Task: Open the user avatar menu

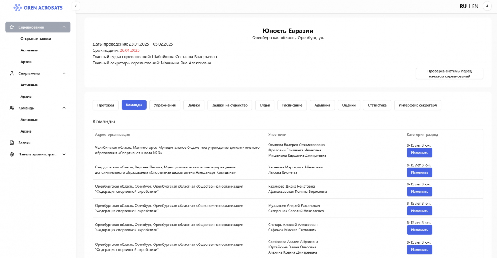Action: 487,6
